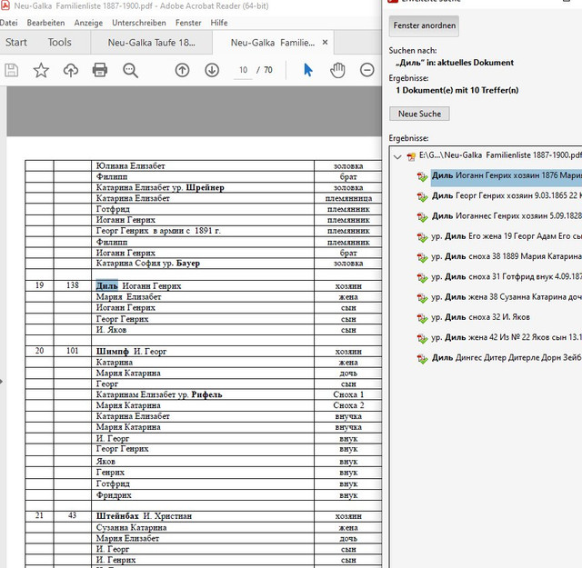Select result ур. Диль Его жена 19
582x568 pixels.
[507, 236]
